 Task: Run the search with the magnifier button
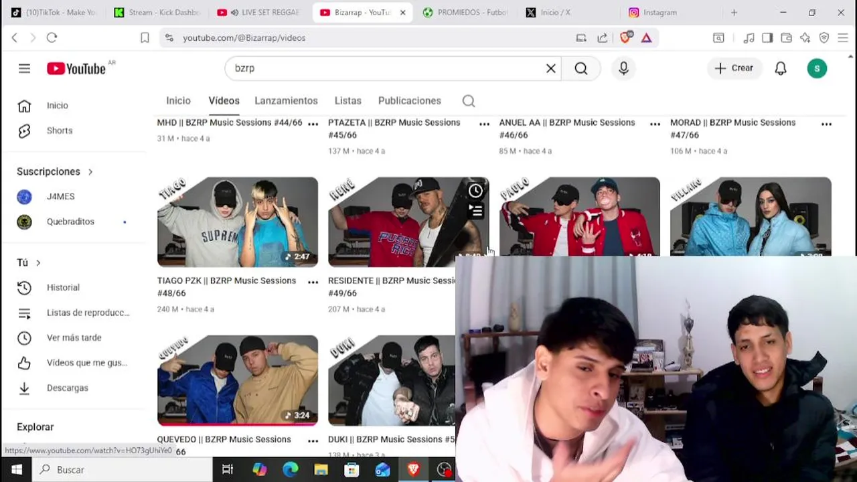pos(581,68)
